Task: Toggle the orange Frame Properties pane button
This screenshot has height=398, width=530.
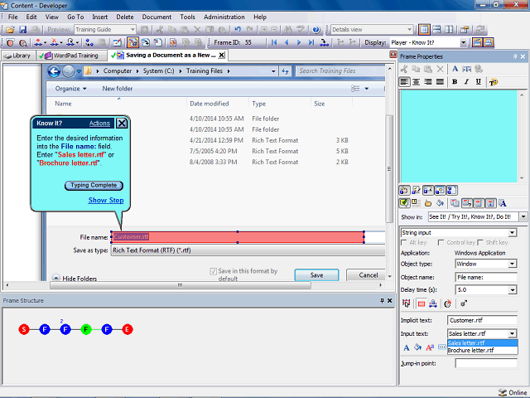Action: pos(477,42)
